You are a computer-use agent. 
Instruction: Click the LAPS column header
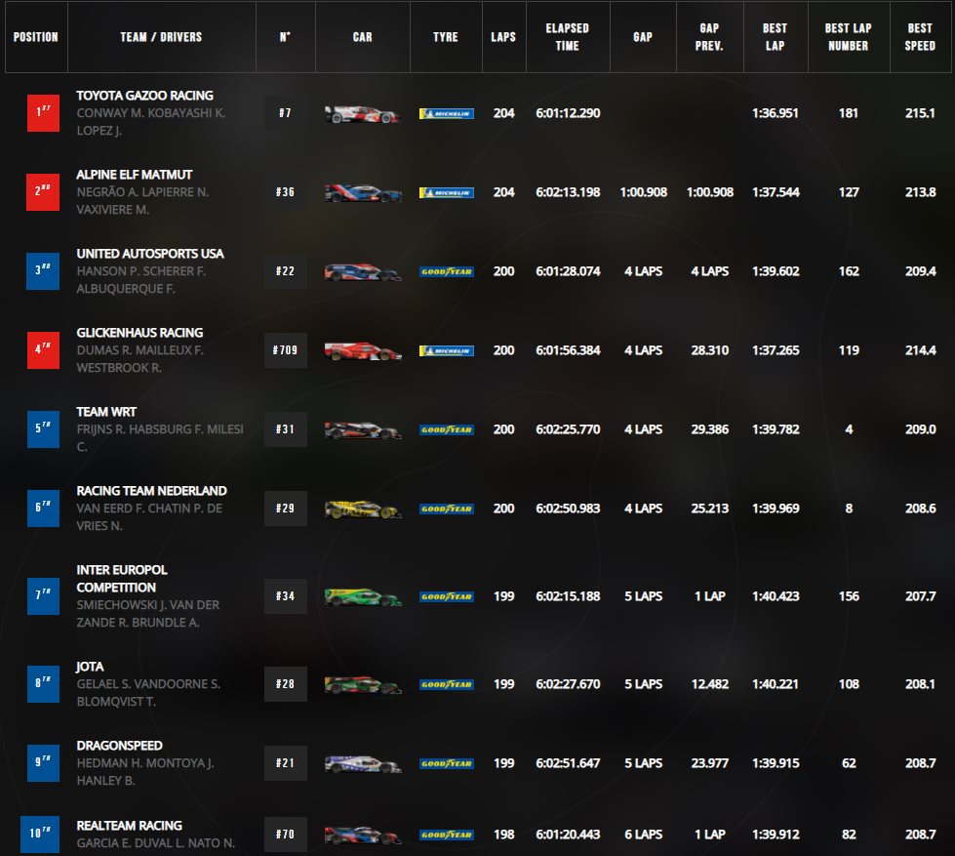click(503, 37)
